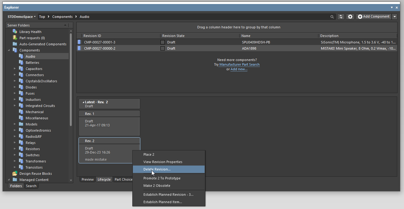Select the Radio&RF folder in tree
The image size is (404, 209).
[34, 137]
